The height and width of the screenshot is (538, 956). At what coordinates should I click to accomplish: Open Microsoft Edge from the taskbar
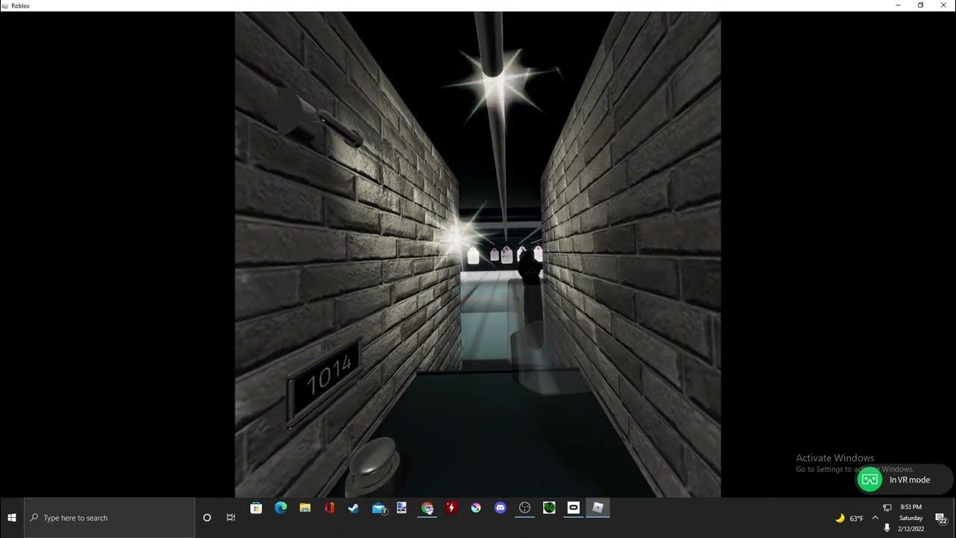(281, 508)
